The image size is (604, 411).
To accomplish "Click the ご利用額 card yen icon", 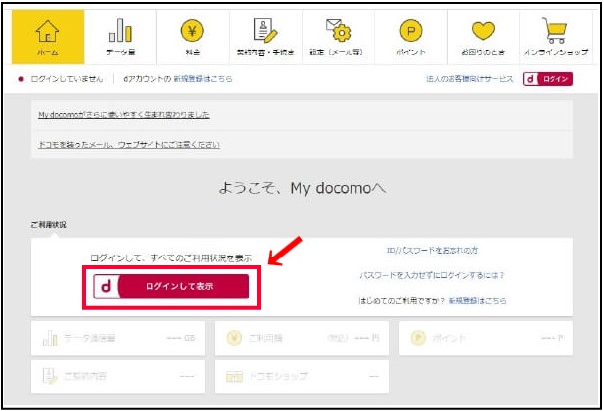I will pos(234,338).
